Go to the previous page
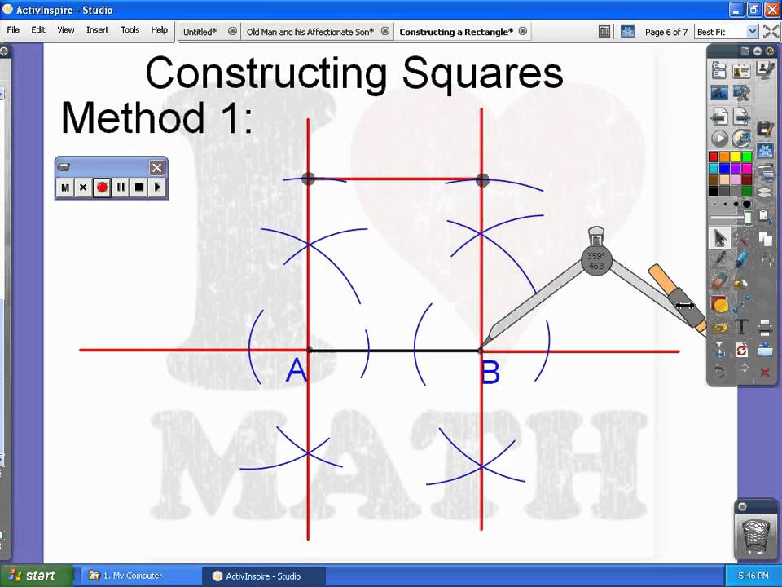This screenshot has height=587, width=782. pos(719,116)
